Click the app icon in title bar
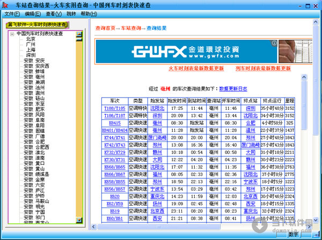Screen dimensions: 322x240 5,5
